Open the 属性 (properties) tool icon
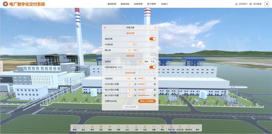This screenshot has height=134, width=272. tap(163, 127)
